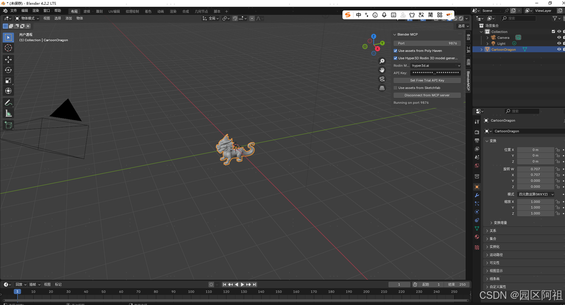Open the Object Data green triangle tab
The image size is (565, 305).
(x=477, y=229)
